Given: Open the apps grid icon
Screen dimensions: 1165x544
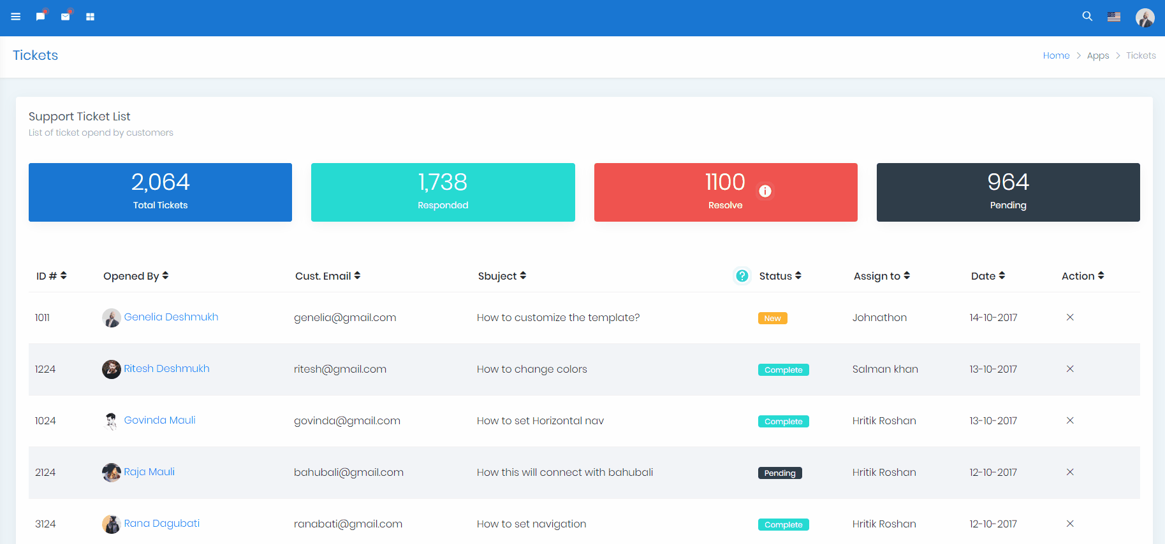Looking at the screenshot, I should tap(91, 17).
